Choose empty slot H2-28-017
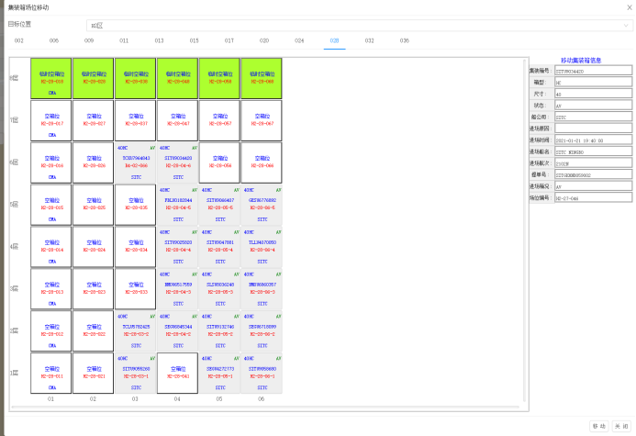This screenshot has height=436, width=636. pyautogui.click(x=51, y=120)
